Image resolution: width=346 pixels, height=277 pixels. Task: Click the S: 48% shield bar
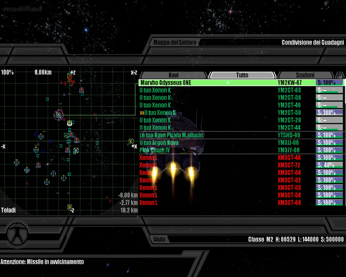[330, 165]
